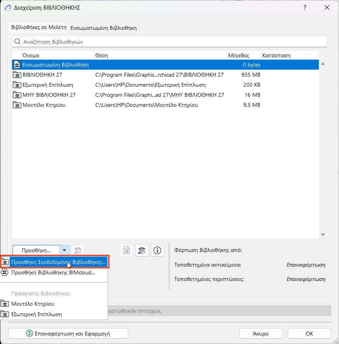Pick recent library Μοντέλο Κτηρίου from menu

coord(54,304)
